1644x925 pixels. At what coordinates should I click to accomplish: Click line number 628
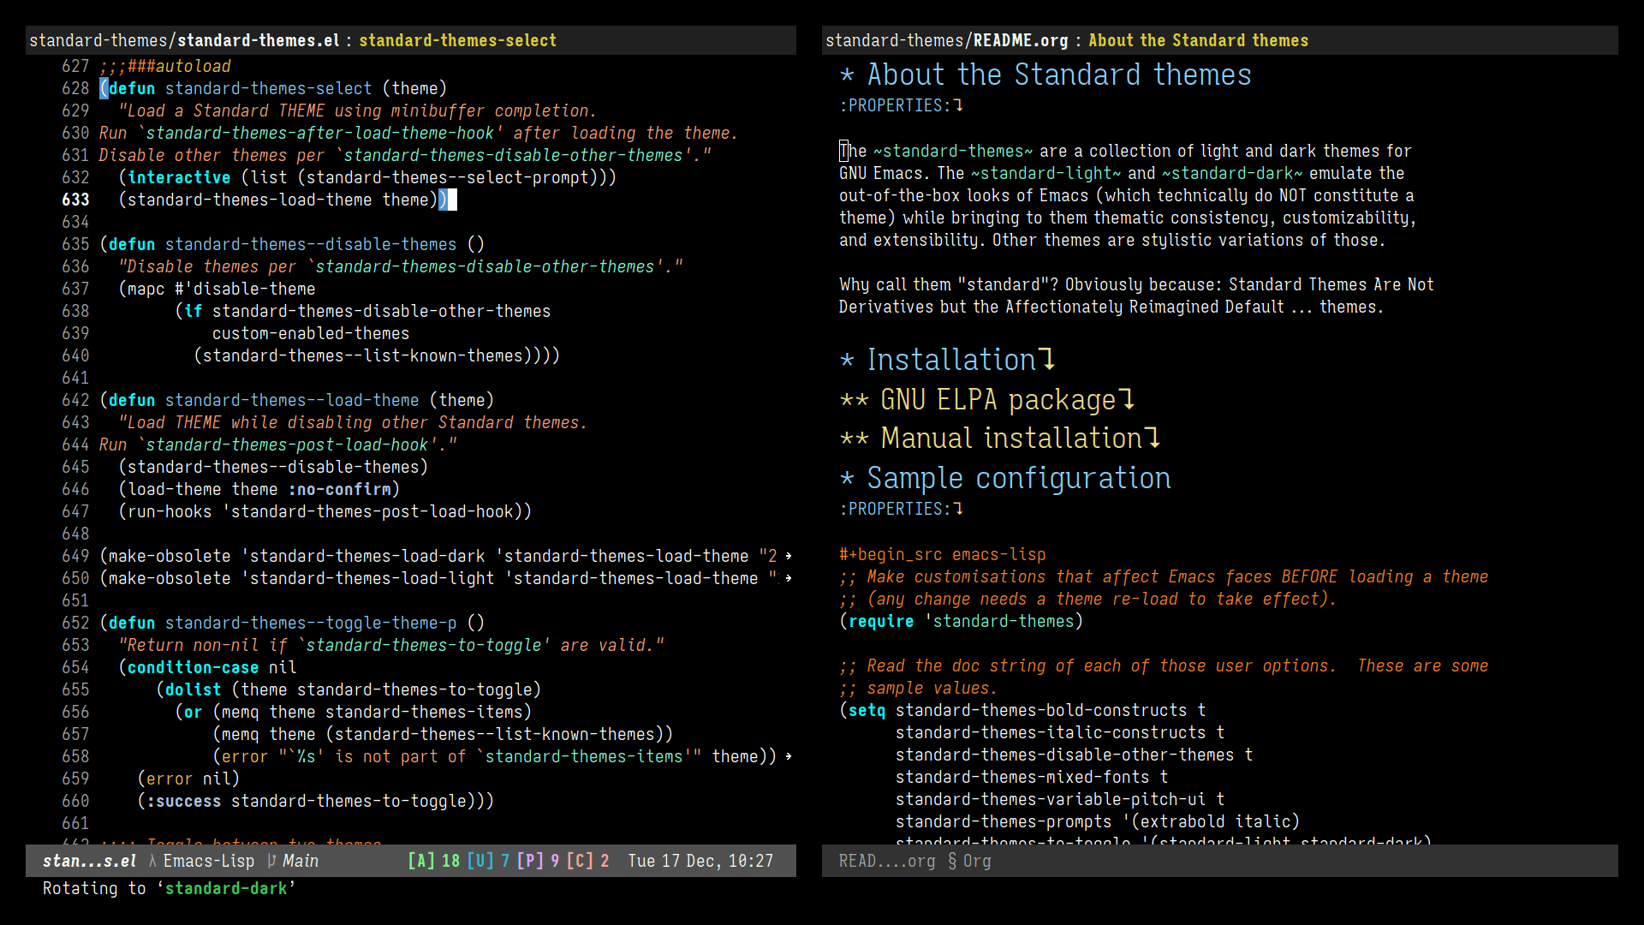coord(75,88)
